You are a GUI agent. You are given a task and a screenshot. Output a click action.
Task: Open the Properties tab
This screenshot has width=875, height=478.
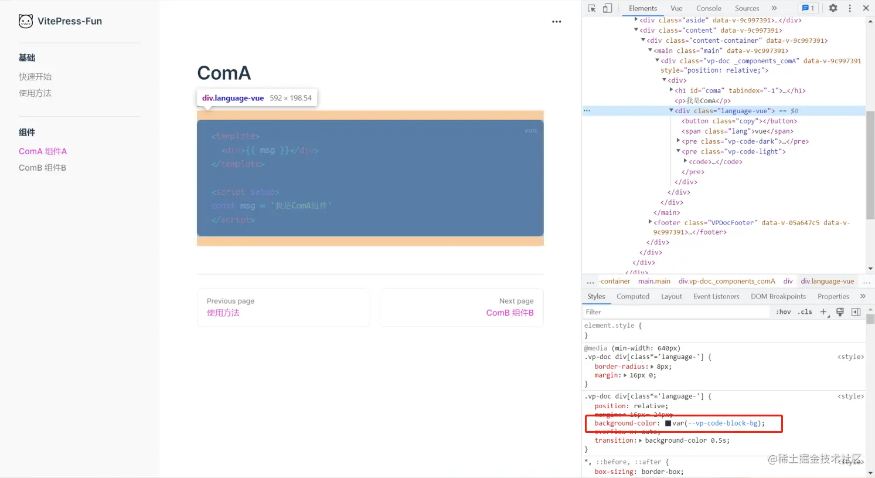pyautogui.click(x=833, y=296)
